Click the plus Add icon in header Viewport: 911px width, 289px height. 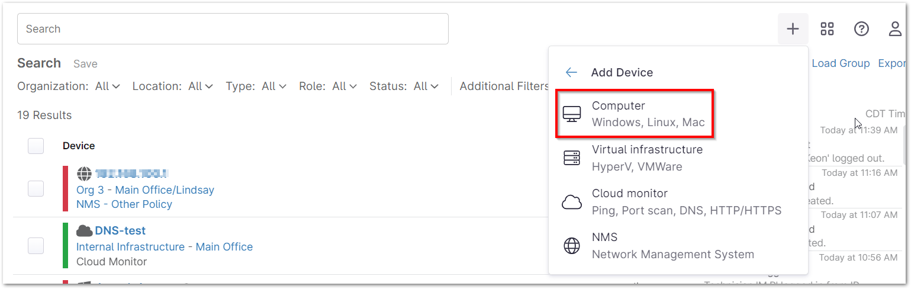coord(793,29)
